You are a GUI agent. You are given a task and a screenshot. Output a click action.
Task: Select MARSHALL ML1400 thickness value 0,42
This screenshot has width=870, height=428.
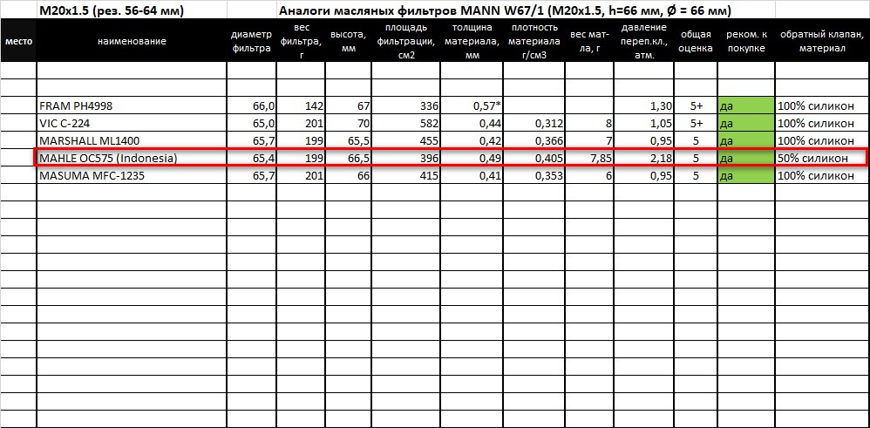coord(472,140)
